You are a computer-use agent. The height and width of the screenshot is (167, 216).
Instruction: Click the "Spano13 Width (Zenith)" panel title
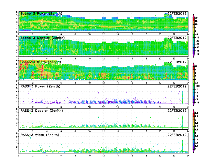click(41, 62)
